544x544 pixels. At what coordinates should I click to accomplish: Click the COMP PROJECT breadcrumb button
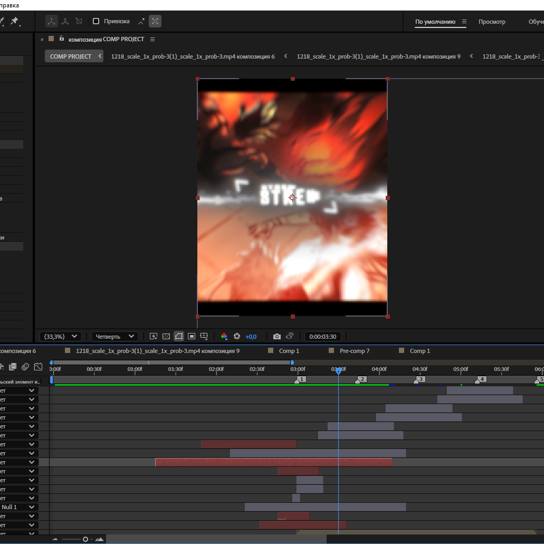pos(71,56)
